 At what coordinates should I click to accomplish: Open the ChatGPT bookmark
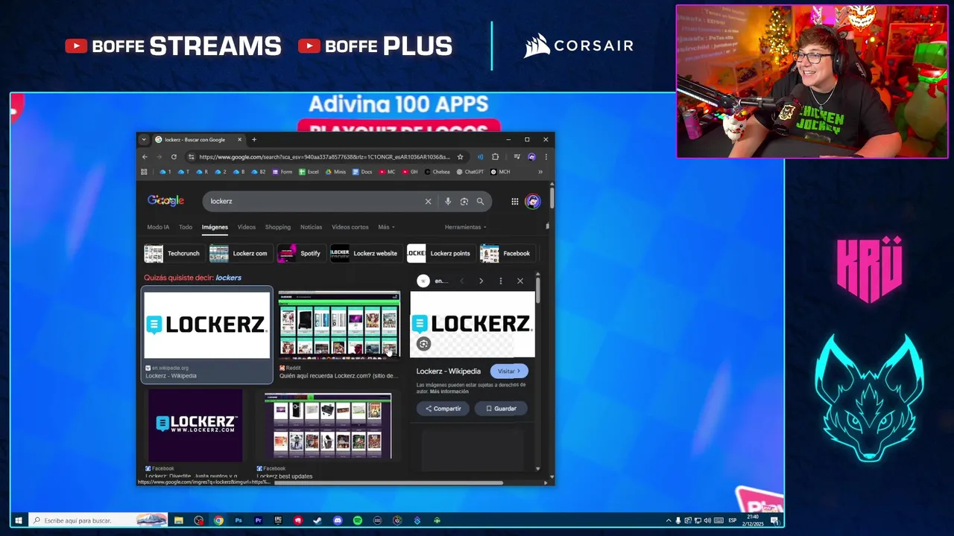point(470,172)
